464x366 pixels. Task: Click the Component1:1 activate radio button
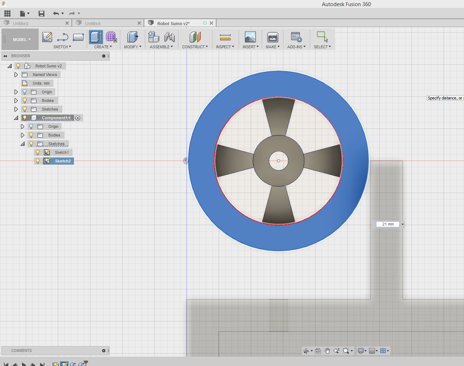[78, 118]
